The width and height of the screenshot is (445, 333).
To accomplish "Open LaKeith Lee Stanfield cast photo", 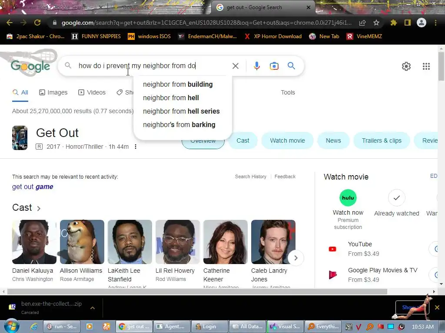I will tap(130, 242).
